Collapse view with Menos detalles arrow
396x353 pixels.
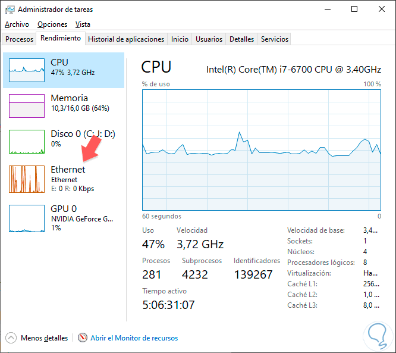(11, 338)
